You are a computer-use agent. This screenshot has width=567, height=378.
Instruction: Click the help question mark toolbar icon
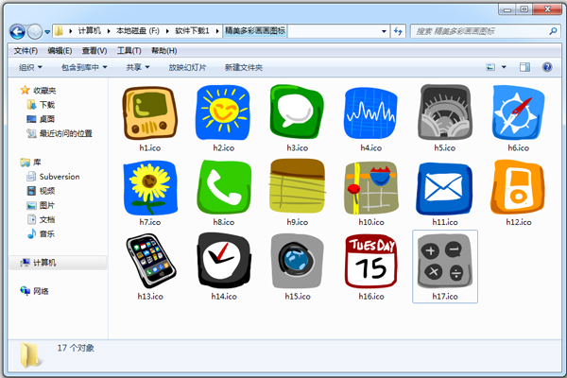pyautogui.click(x=547, y=67)
